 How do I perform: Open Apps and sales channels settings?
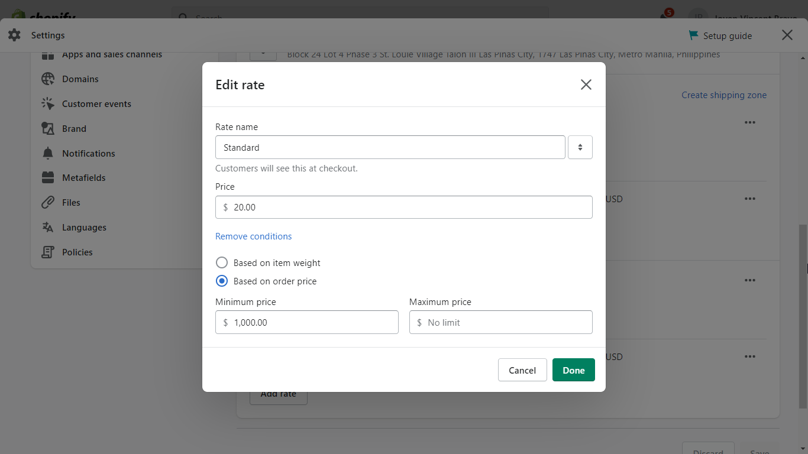112,55
